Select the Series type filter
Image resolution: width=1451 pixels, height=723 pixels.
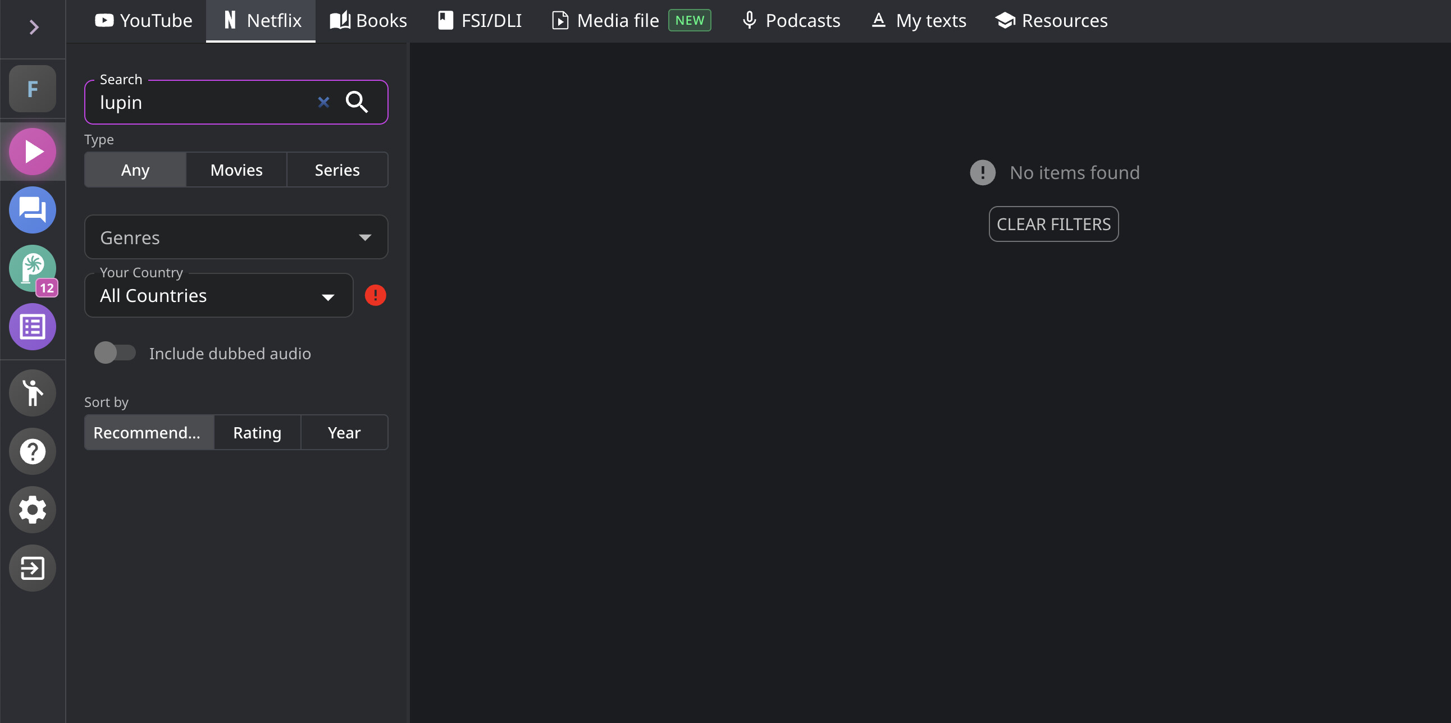pyautogui.click(x=337, y=170)
